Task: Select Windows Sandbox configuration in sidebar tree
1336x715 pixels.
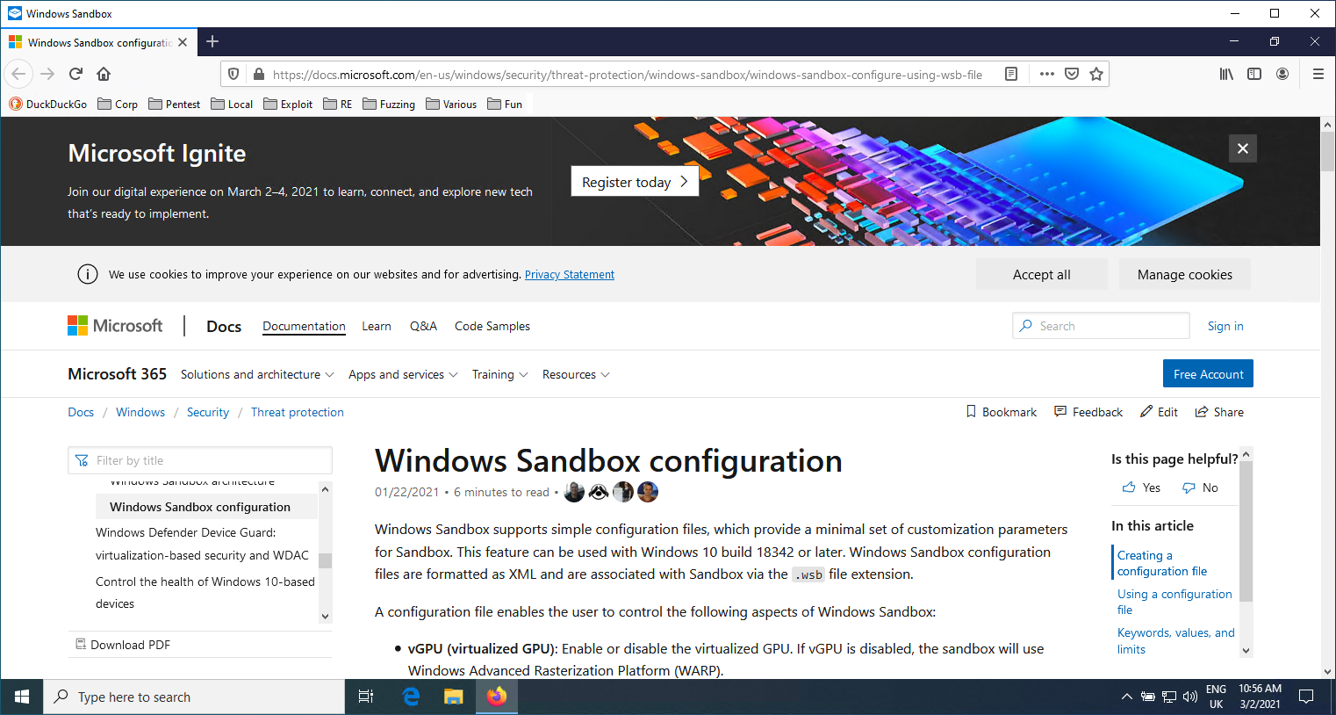Action: pos(206,507)
